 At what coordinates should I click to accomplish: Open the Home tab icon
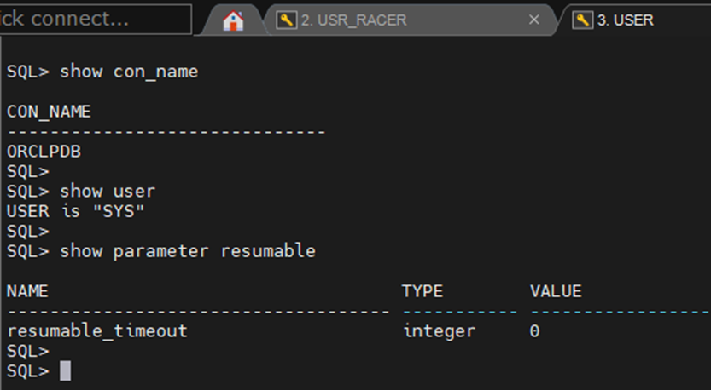click(x=233, y=20)
